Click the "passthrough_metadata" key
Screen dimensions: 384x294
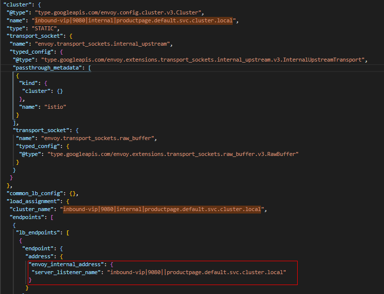pos(47,68)
